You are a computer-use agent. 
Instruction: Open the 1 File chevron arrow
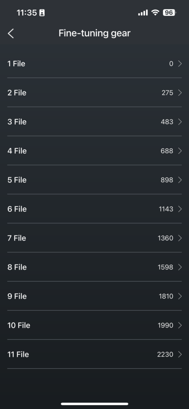(180, 64)
